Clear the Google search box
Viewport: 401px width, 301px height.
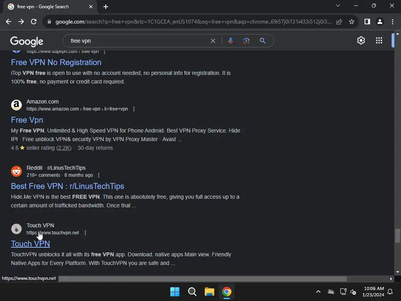click(x=213, y=41)
